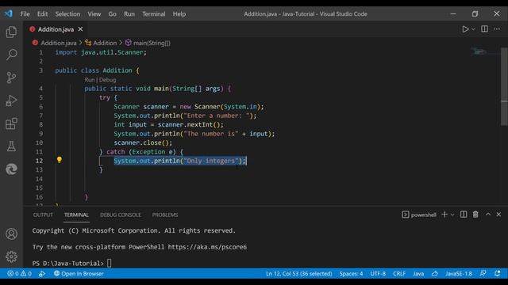The image size is (508, 285).
Task: Click the scanner.close(); code line
Action: tap(143, 142)
